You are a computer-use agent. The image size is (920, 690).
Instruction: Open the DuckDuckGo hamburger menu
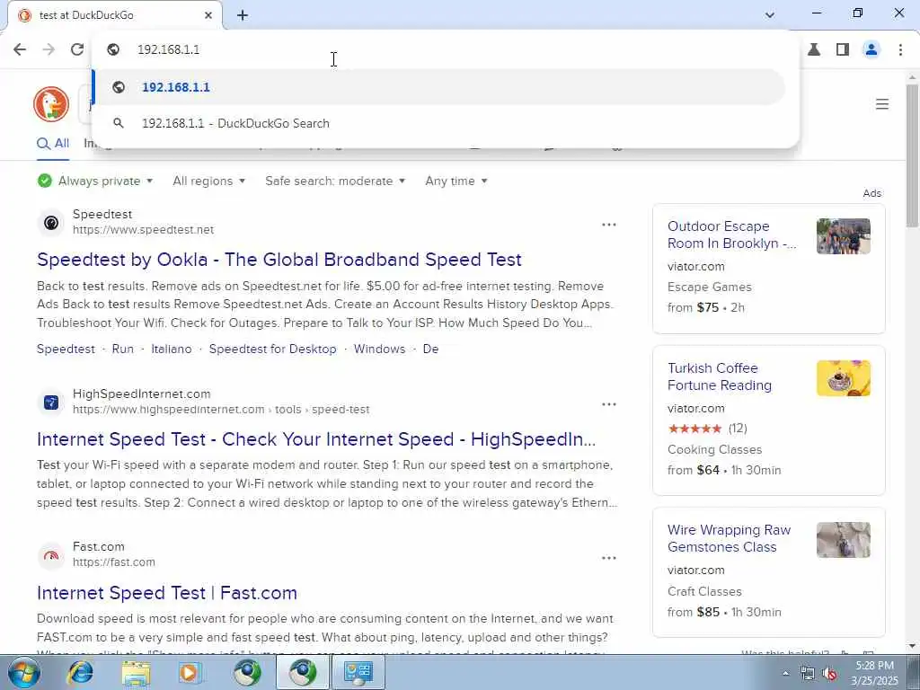click(882, 104)
